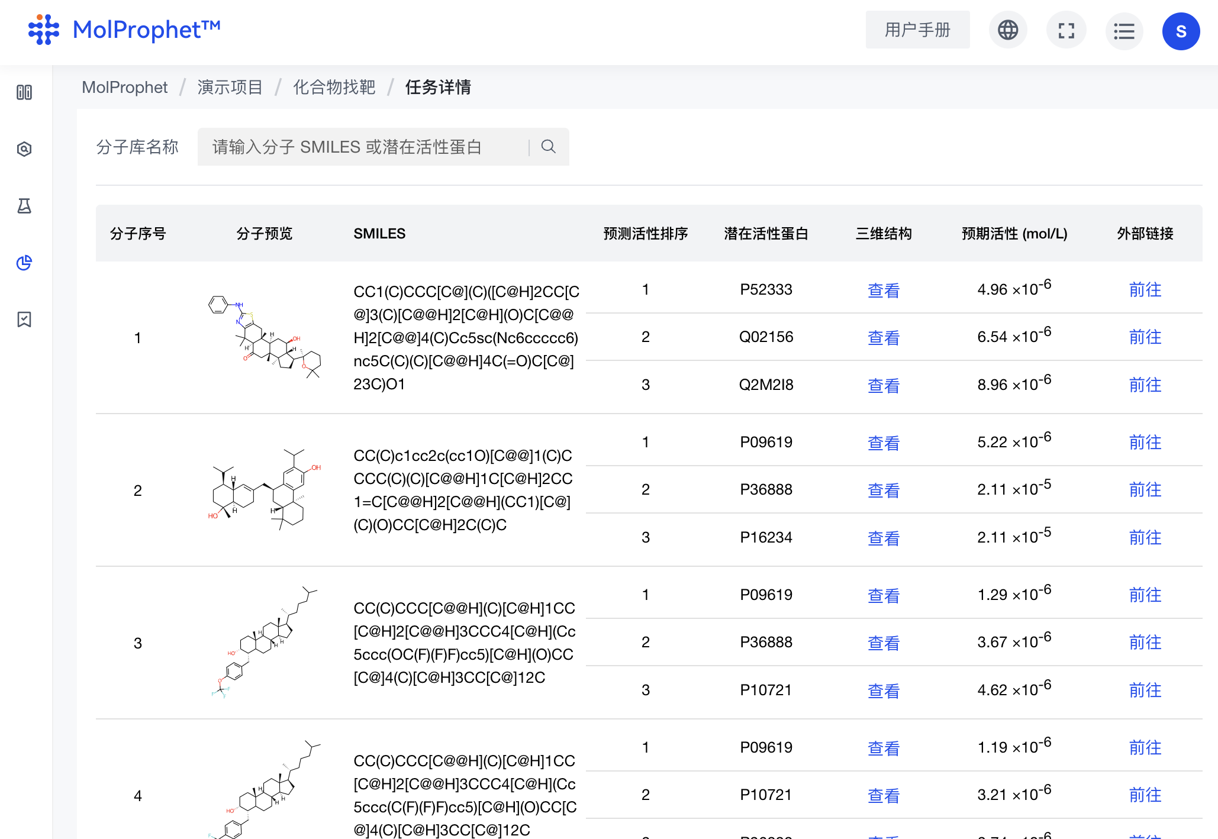Open external link 前往 for P52333
This screenshot has width=1218, height=839.
click(x=1145, y=290)
